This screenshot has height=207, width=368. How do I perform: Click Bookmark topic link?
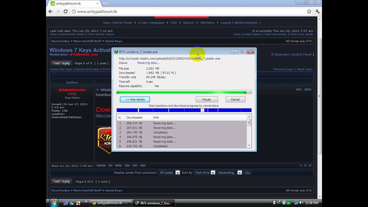(x=88, y=69)
